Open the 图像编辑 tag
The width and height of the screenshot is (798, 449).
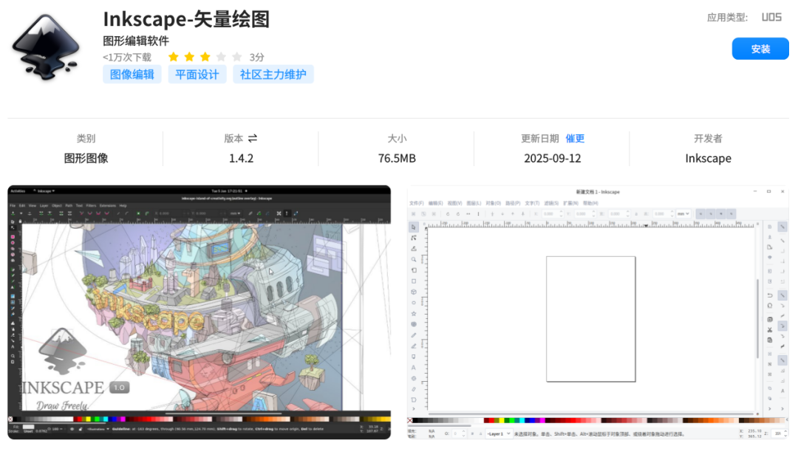(132, 75)
